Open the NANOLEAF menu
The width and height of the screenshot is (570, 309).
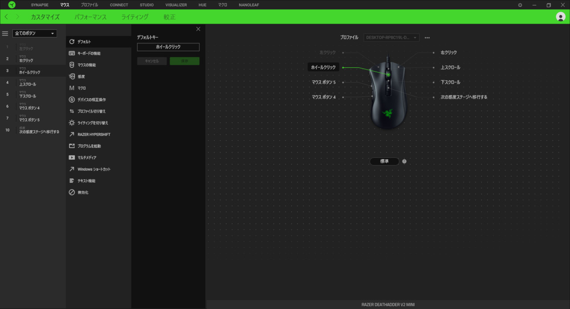point(249,5)
